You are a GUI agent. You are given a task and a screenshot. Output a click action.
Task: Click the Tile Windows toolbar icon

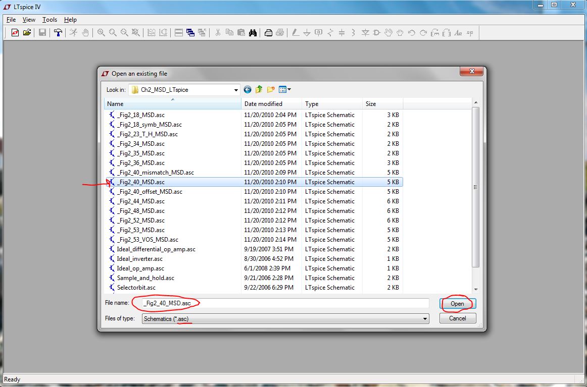(x=179, y=33)
